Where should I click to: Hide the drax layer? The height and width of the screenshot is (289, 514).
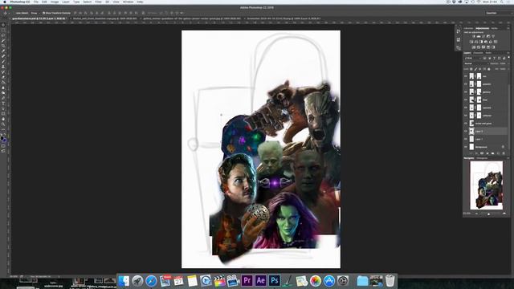[x=466, y=100]
